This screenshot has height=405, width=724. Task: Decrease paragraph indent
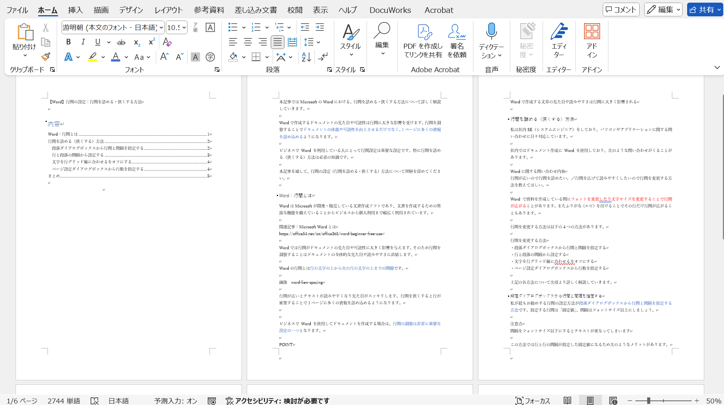point(305,27)
